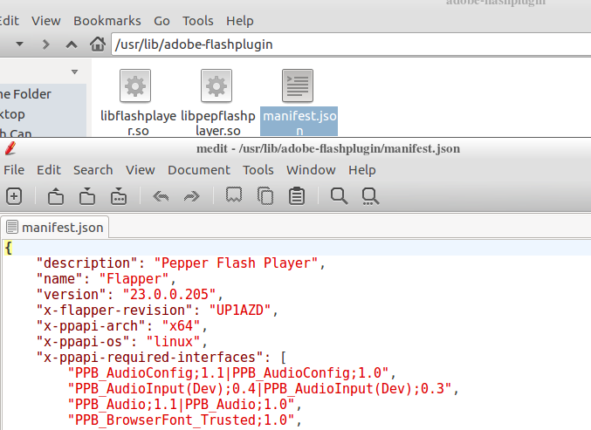Go up to parent folder in file manager
The image size is (591, 430).
tap(72, 44)
